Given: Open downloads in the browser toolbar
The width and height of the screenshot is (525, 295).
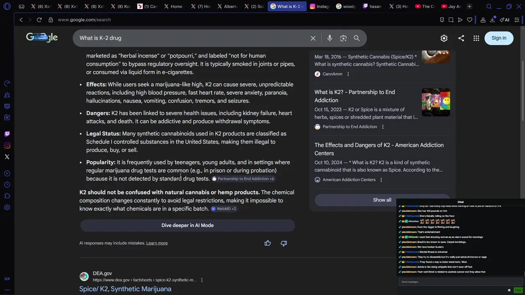Looking at the screenshot, I should pyautogui.click(x=492, y=20).
